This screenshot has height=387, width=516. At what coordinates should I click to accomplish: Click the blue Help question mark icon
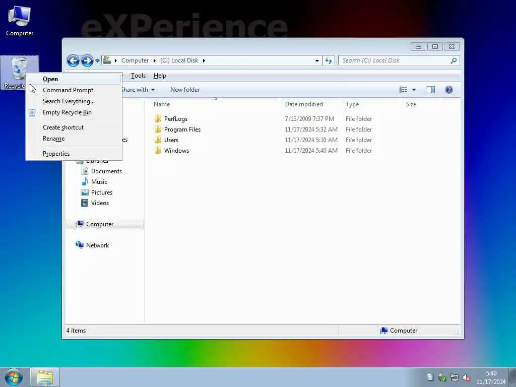[449, 90]
